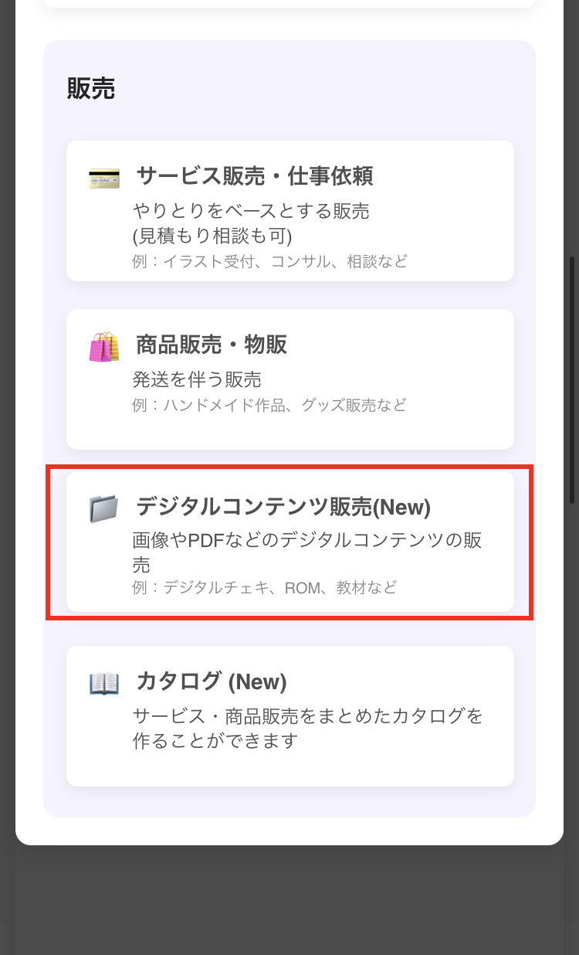Click the folder icon for digital content
The image size is (579, 955).
pos(104,509)
